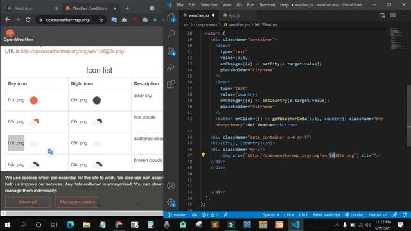
Task: Toggle Prettier in the status bar
Action: pyautogui.click(x=378, y=215)
